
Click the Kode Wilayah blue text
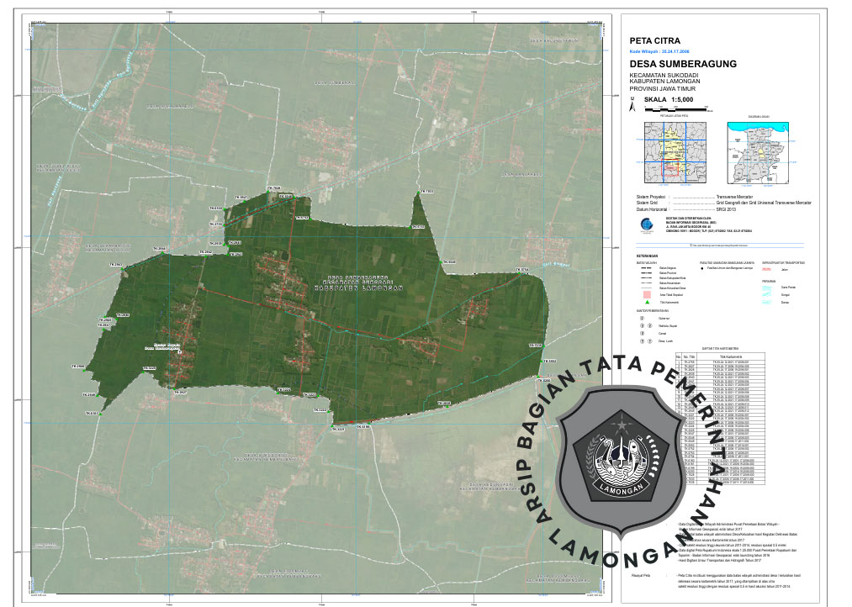pos(659,51)
